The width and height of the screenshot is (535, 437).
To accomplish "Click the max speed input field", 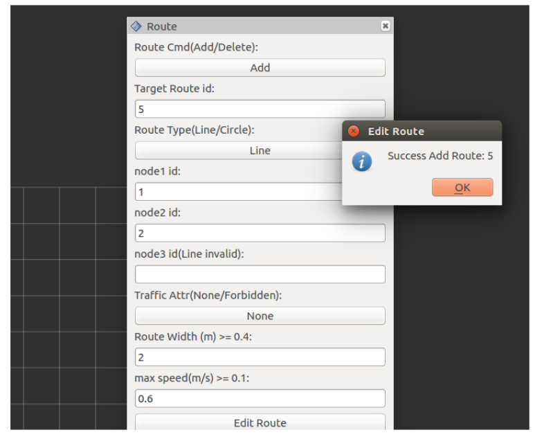I will [260, 399].
